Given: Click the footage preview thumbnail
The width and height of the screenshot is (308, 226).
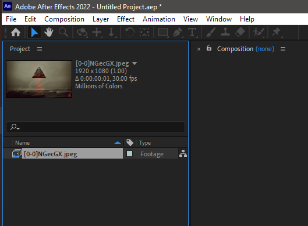Looking at the screenshot, I should click(39, 79).
